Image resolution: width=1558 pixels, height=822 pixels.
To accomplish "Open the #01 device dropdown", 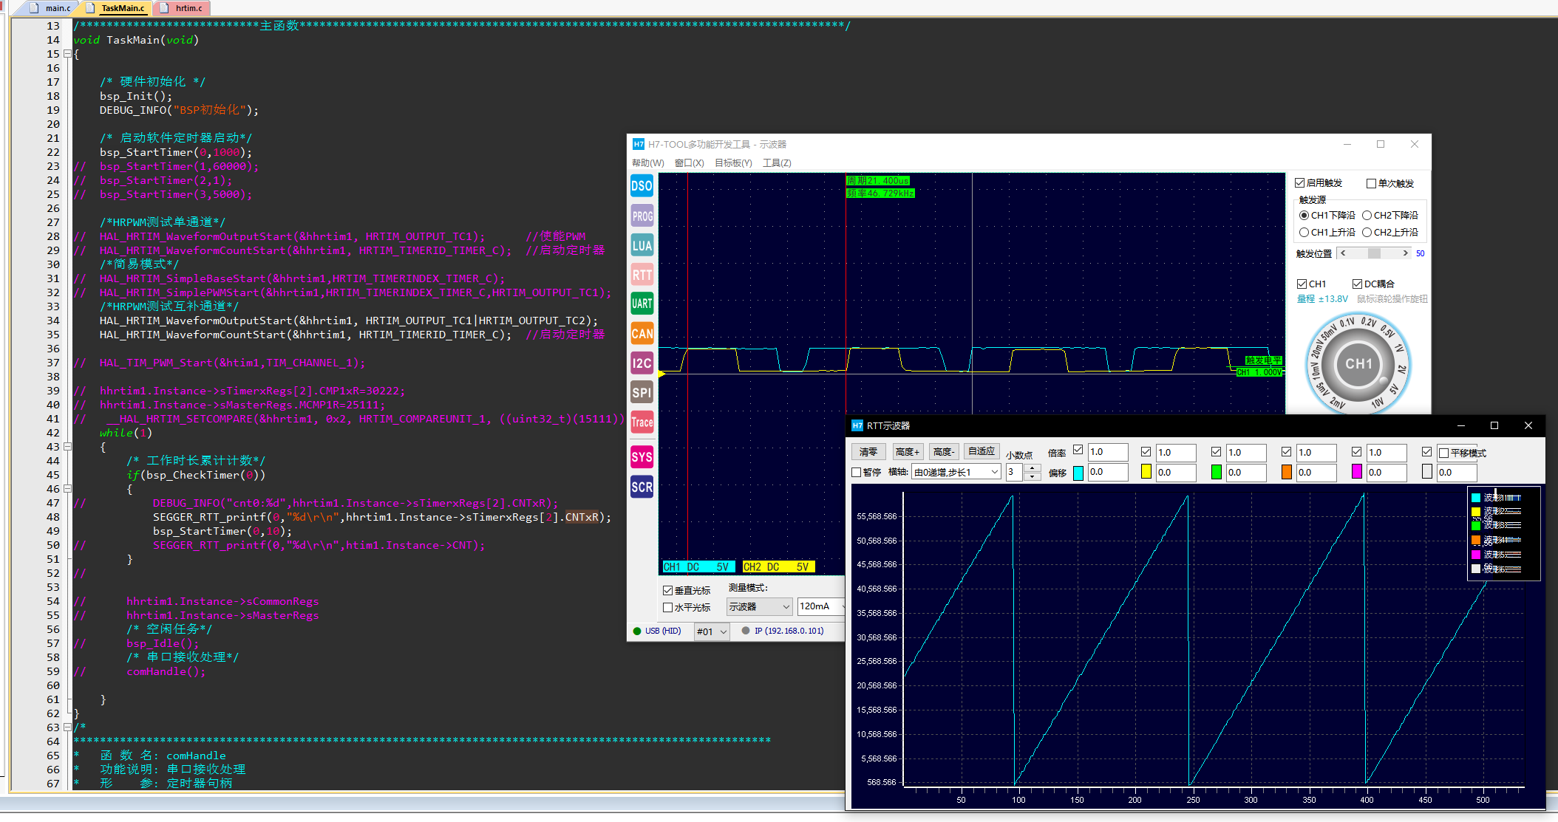I will (x=712, y=631).
